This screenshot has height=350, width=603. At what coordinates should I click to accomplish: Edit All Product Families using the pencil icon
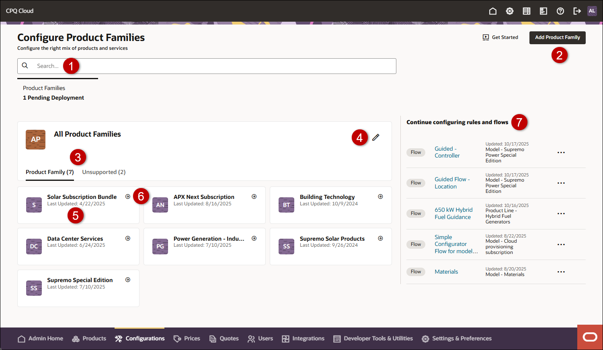375,137
